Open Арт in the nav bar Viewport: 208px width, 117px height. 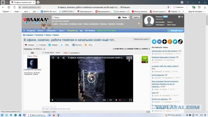click(x=81, y=31)
